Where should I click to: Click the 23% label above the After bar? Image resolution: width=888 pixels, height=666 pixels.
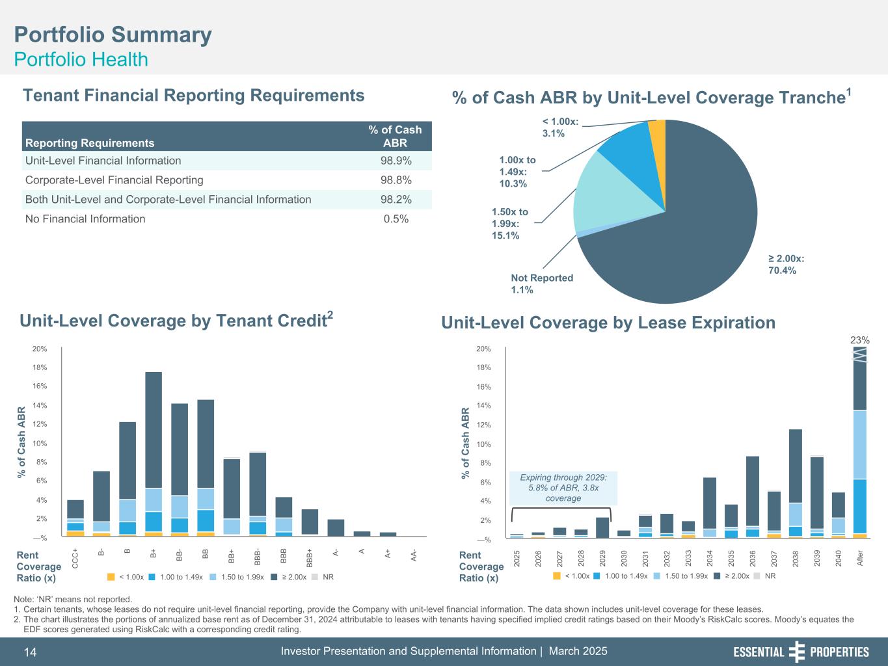pyautogui.click(x=860, y=340)
